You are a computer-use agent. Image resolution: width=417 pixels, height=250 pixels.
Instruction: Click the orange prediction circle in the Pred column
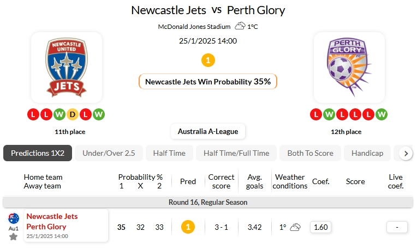(x=188, y=227)
